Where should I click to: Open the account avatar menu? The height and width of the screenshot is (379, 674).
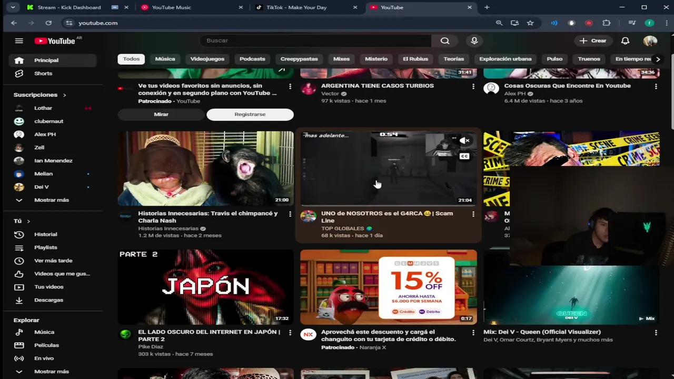(x=650, y=41)
